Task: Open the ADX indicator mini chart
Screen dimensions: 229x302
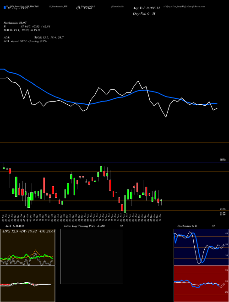Action: (x=27, y=247)
